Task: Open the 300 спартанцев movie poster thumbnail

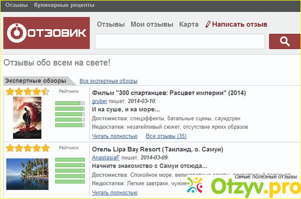Action: click(x=27, y=118)
